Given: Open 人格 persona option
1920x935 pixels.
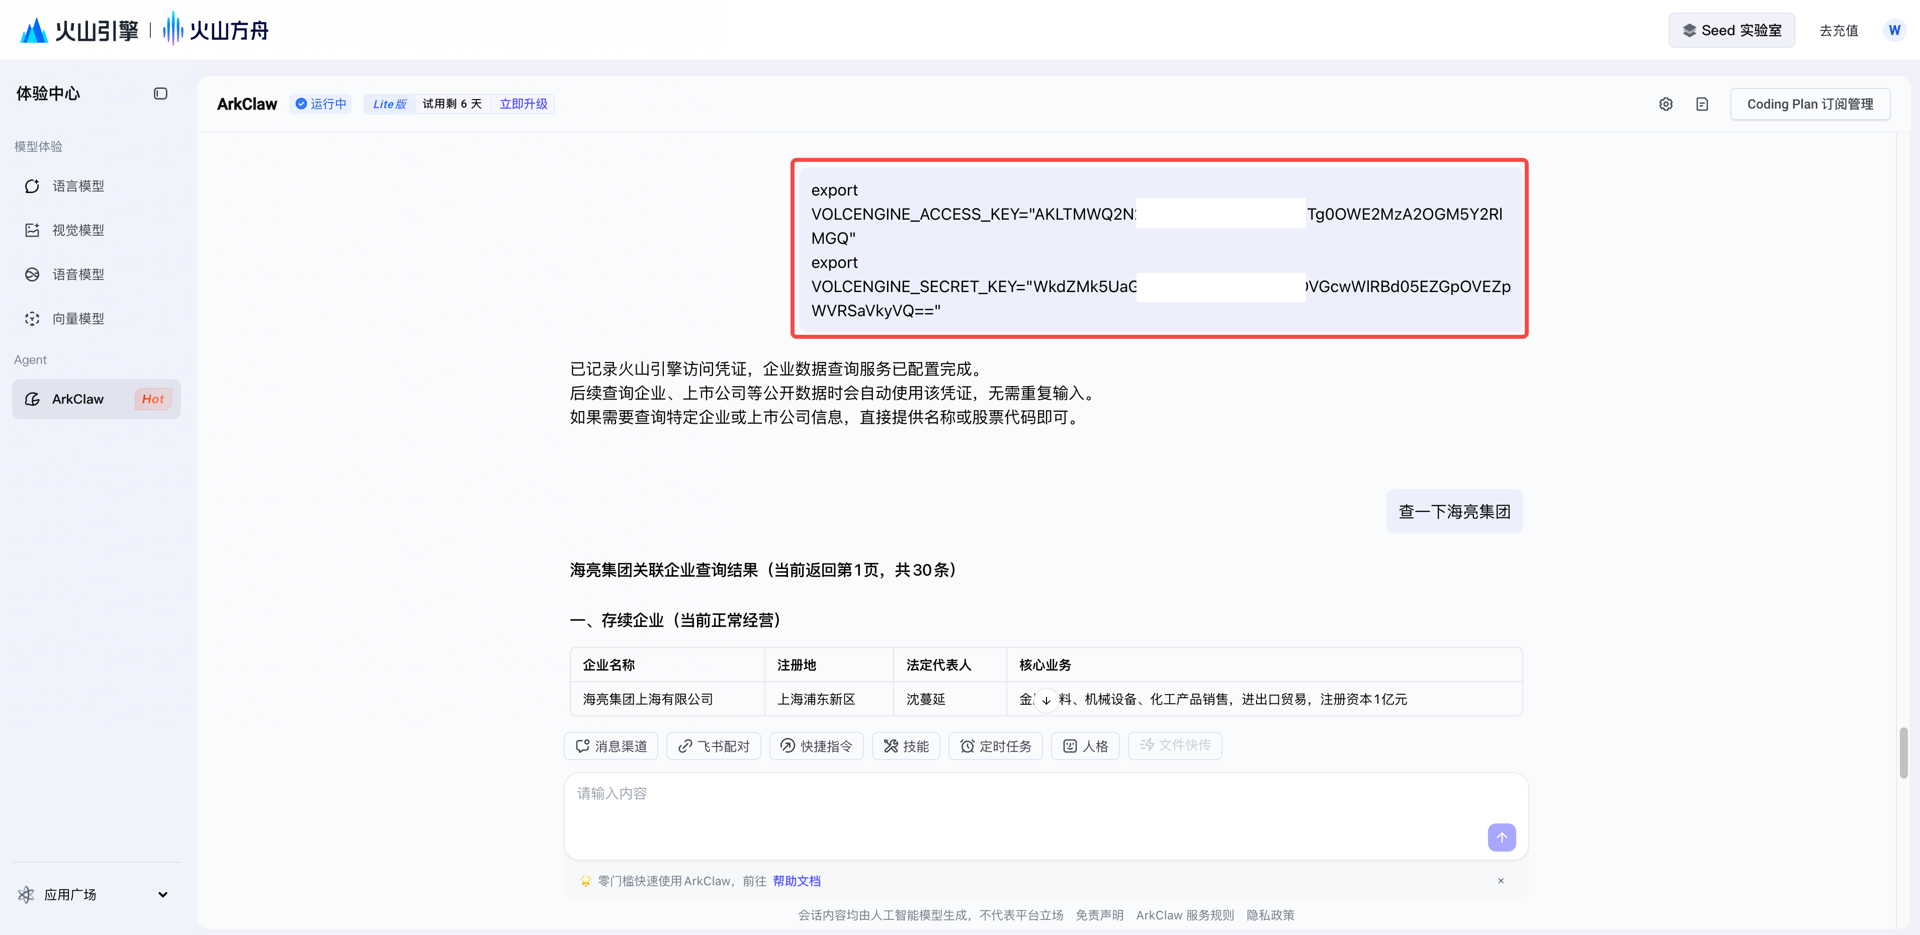Looking at the screenshot, I should click(x=1085, y=746).
